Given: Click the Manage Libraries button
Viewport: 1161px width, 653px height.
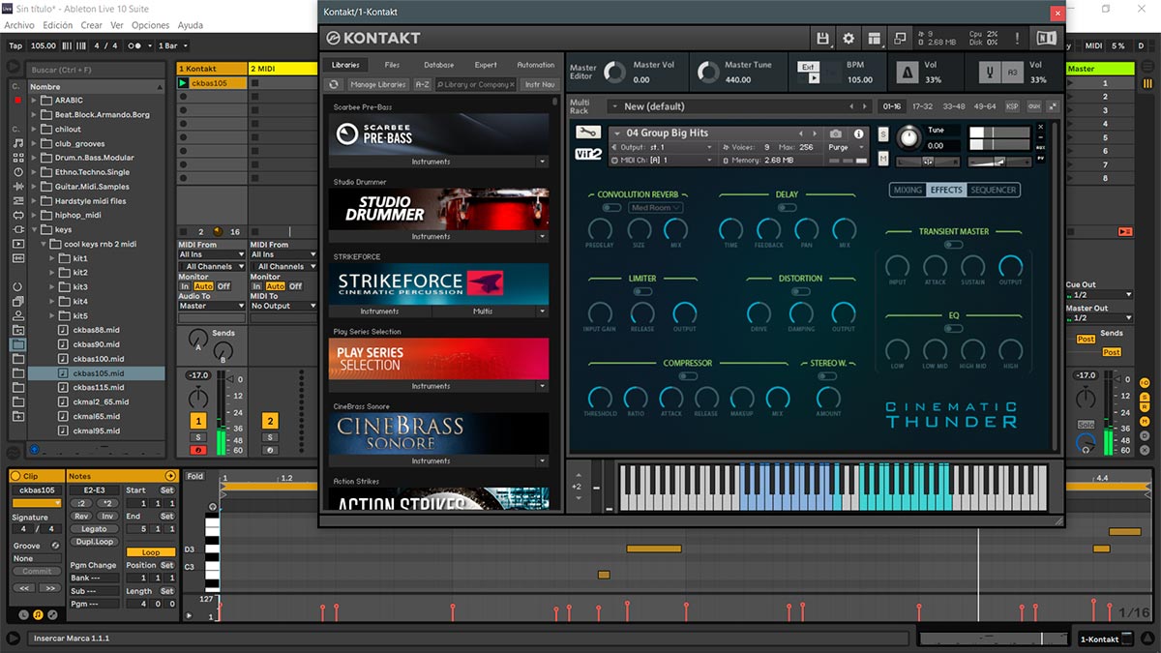Looking at the screenshot, I should pos(377,84).
